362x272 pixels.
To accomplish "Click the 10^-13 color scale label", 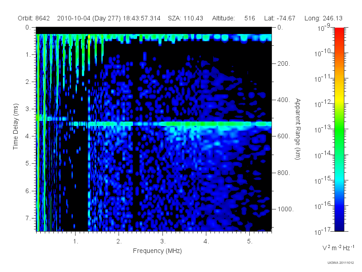I will point(323,129).
